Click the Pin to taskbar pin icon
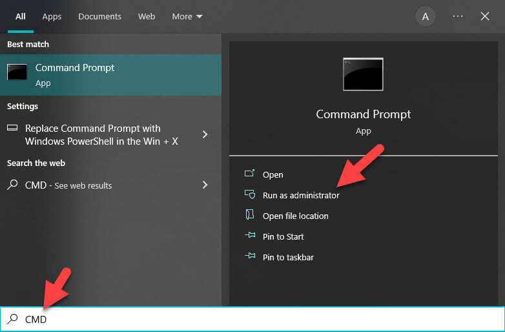Image resolution: width=505 pixels, height=332 pixels. (250, 257)
